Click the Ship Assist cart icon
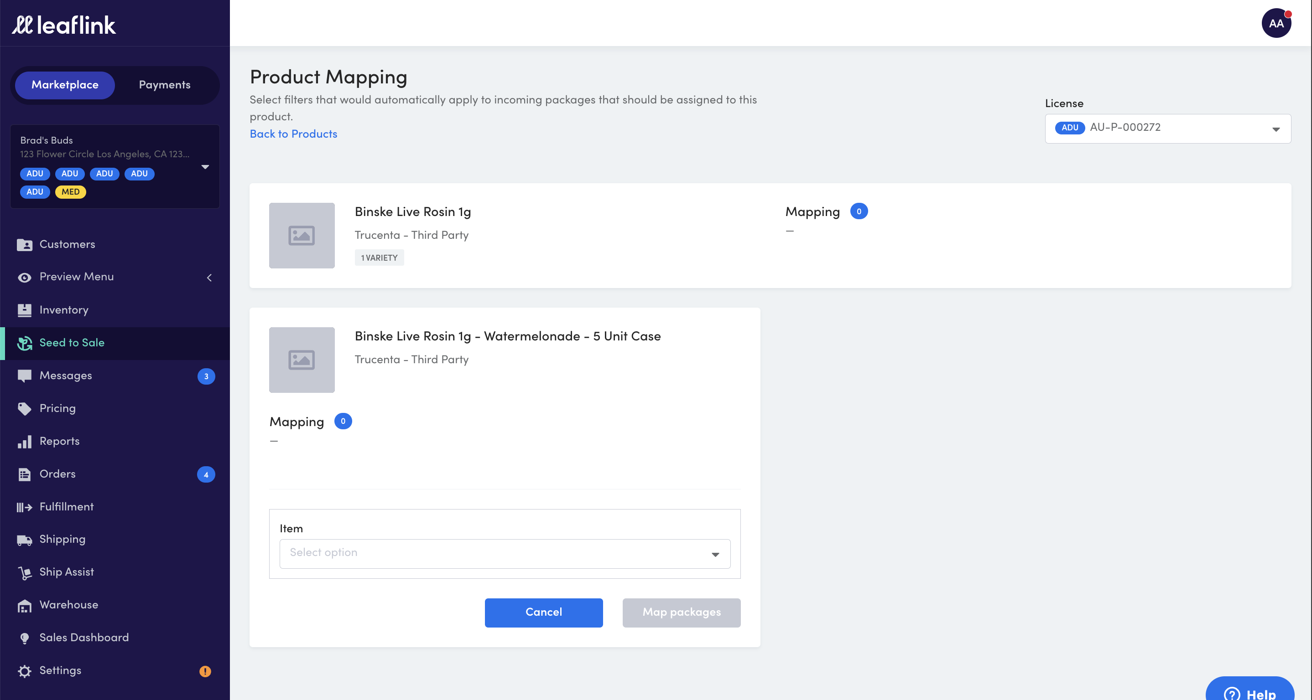 coord(25,573)
